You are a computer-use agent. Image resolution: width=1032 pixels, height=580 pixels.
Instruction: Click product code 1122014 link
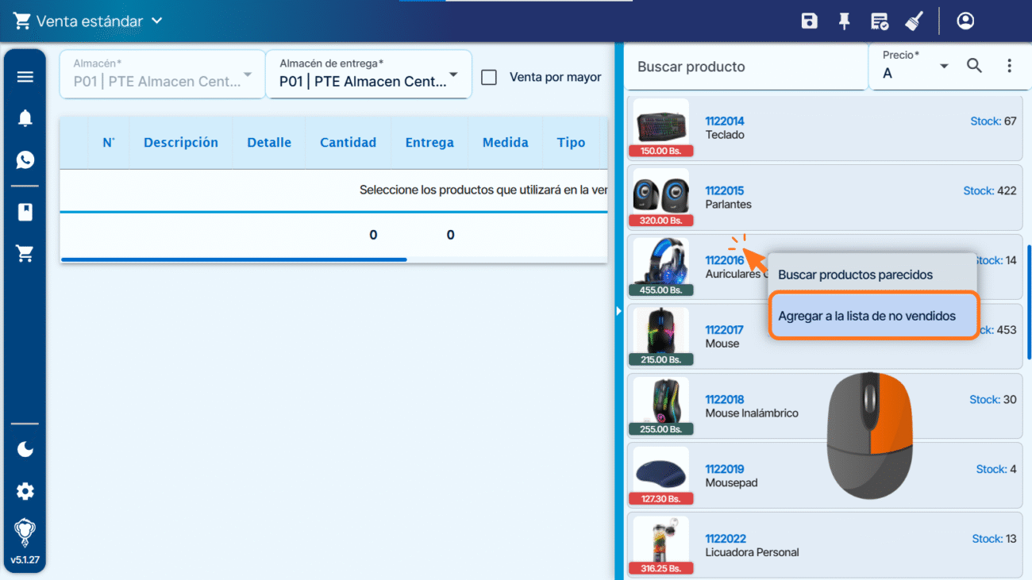coord(724,121)
